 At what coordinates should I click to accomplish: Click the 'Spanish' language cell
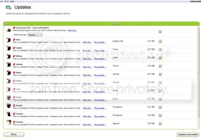[x=116, y=124]
